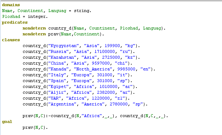Click the number 9597000 in China clause

tap(101, 63)
